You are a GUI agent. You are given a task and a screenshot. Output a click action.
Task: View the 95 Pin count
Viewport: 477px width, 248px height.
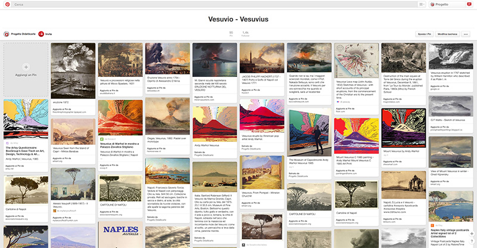coord(231,34)
